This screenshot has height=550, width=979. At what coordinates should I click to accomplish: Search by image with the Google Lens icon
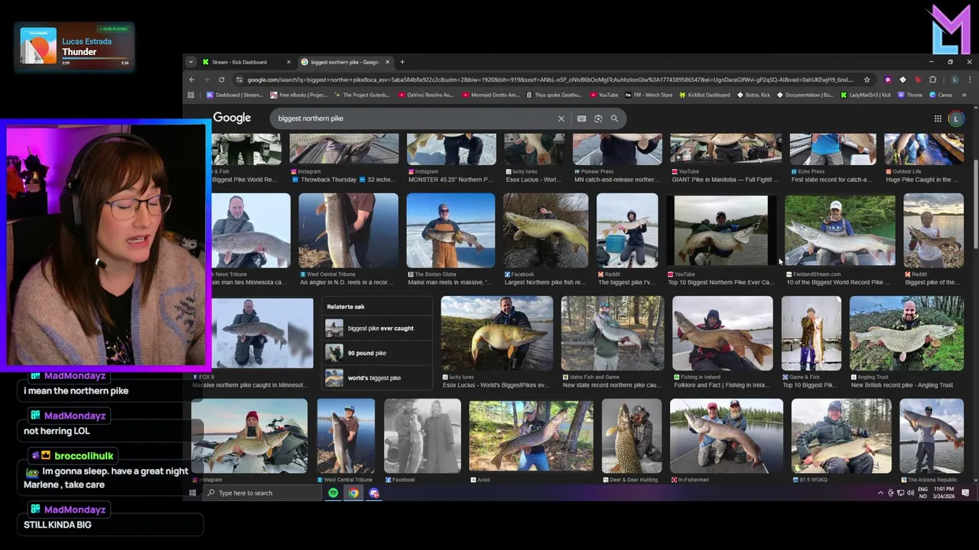[x=598, y=118]
